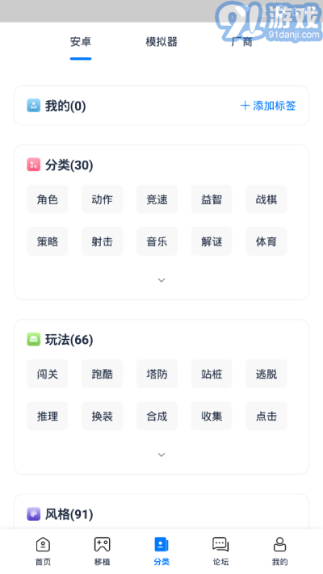Image resolution: width=323 pixels, height=574 pixels.
Task: Go to 我的 profile icon
Action: (x=279, y=545)
